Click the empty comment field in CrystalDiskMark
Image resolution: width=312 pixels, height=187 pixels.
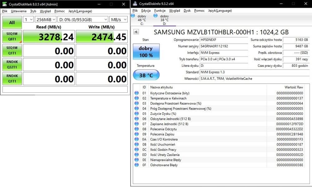[65, 89]
